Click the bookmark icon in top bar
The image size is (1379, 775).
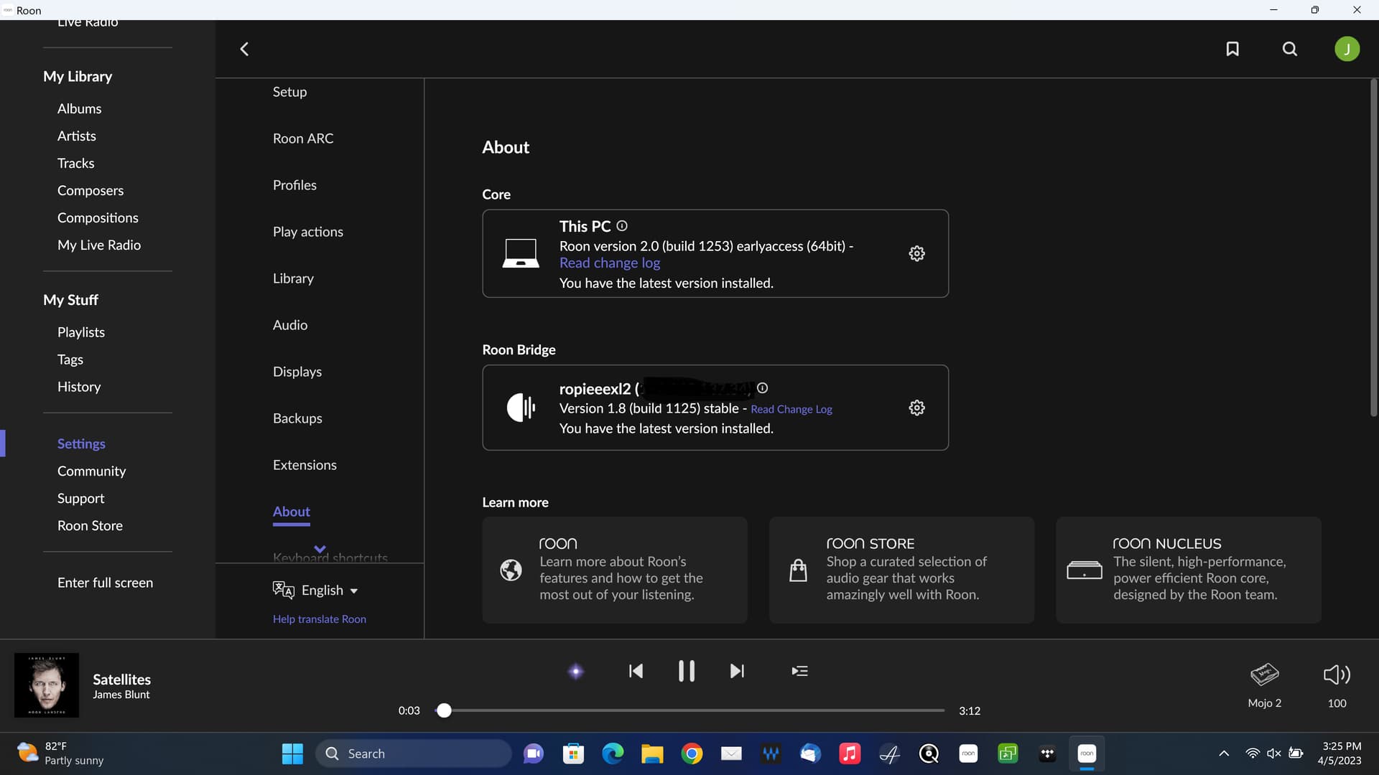[1232, 49]
